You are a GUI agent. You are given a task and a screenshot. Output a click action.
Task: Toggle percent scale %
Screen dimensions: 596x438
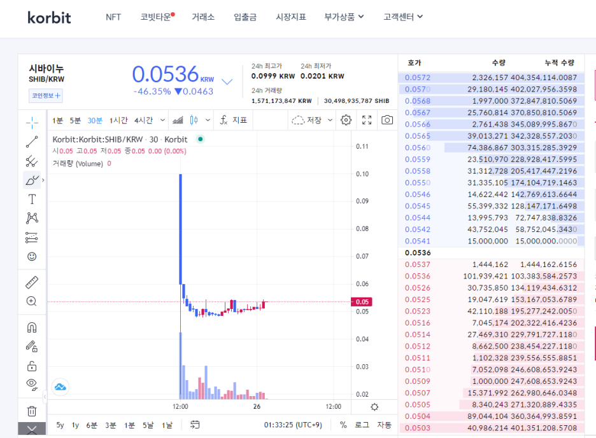343,425
